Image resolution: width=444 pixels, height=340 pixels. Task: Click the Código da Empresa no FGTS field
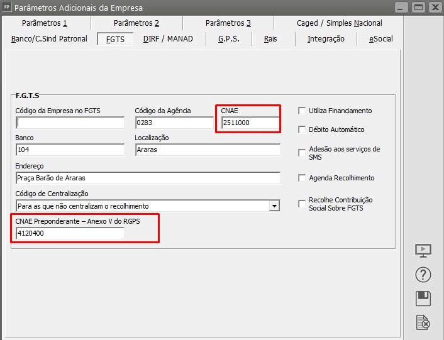(x=70, y=123)
